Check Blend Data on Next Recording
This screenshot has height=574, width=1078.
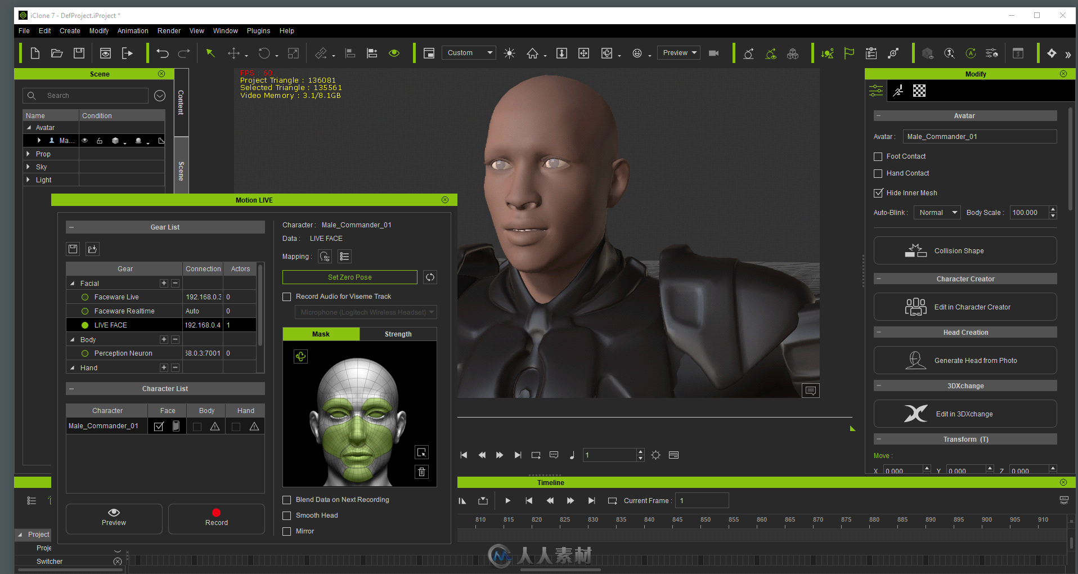click(x=287, y=500)
